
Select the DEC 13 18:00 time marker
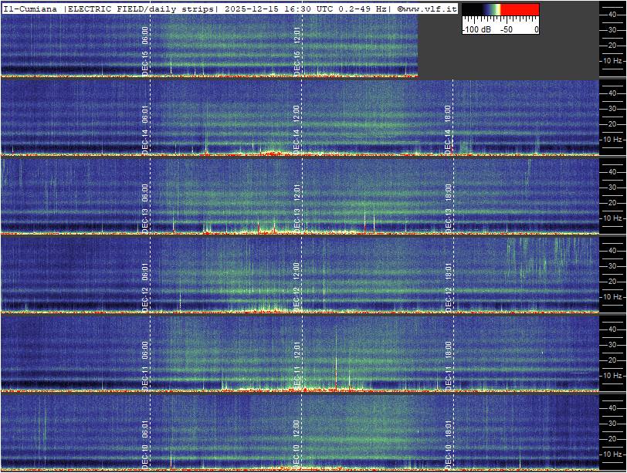pyautogui.click(x=449, y=207)
